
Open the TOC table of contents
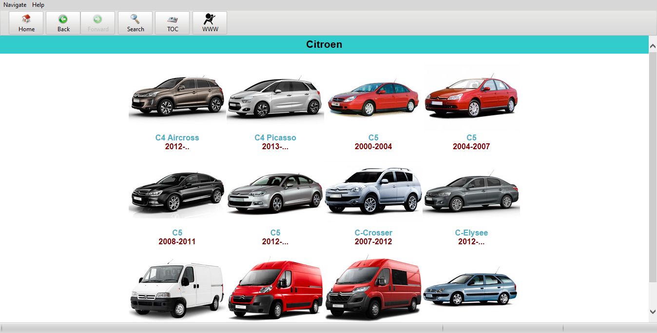click(173, 23)
